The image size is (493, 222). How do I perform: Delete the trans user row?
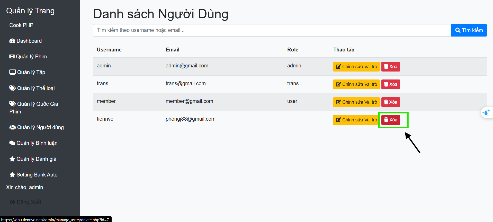(x=390, y=84)
